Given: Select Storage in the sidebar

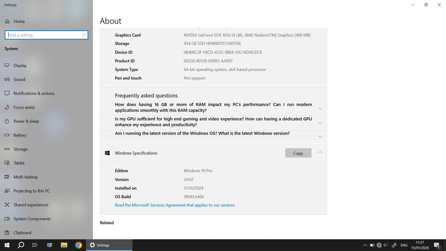Looking at the screenshot, I should 21,149.
